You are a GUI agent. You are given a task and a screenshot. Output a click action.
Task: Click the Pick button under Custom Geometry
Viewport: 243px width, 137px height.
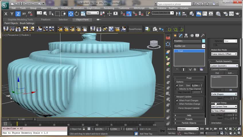[x=217, y=73]
